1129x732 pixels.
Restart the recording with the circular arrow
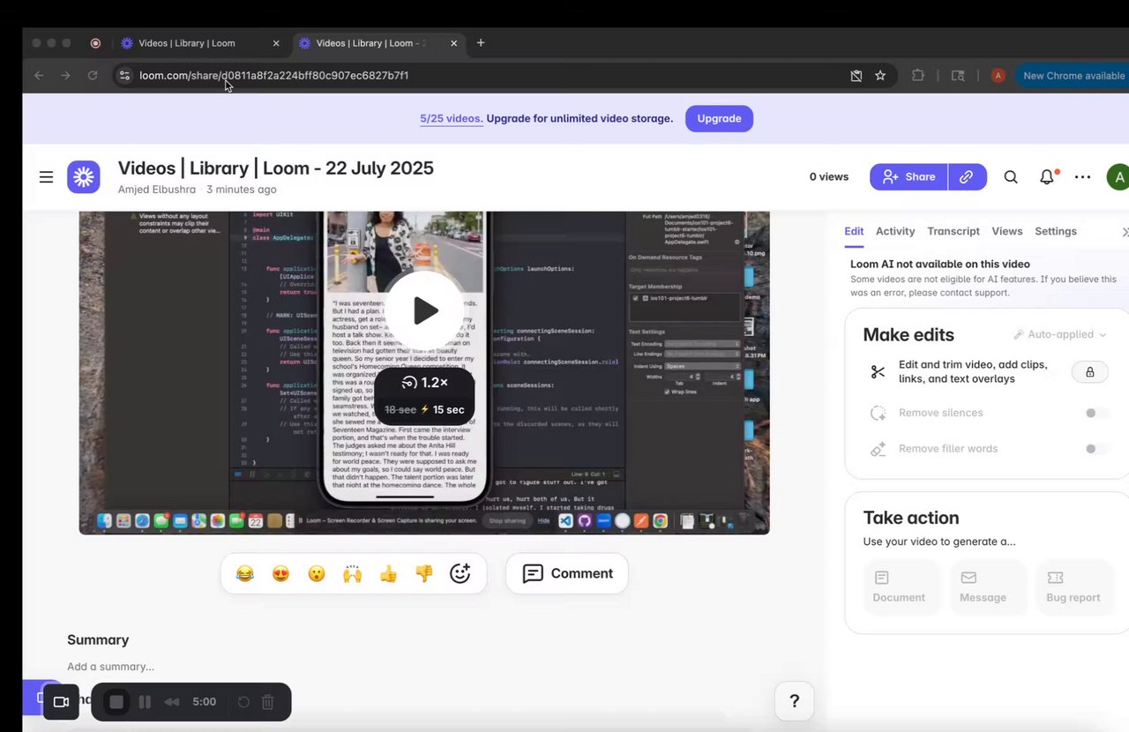(243, 702)
